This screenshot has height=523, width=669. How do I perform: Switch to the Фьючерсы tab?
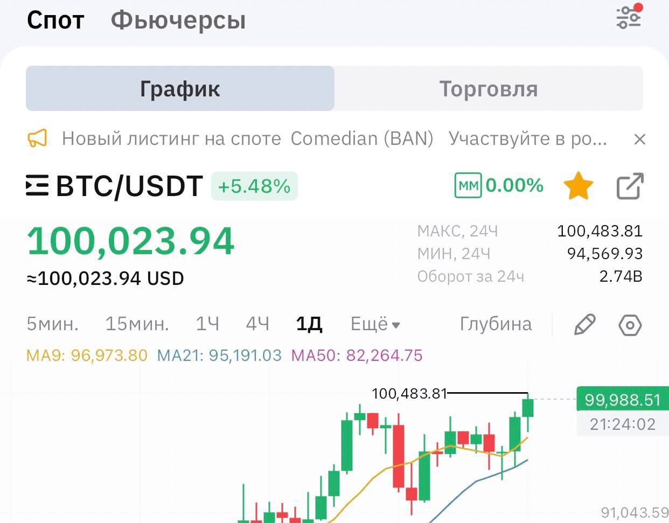click(178, 20)
